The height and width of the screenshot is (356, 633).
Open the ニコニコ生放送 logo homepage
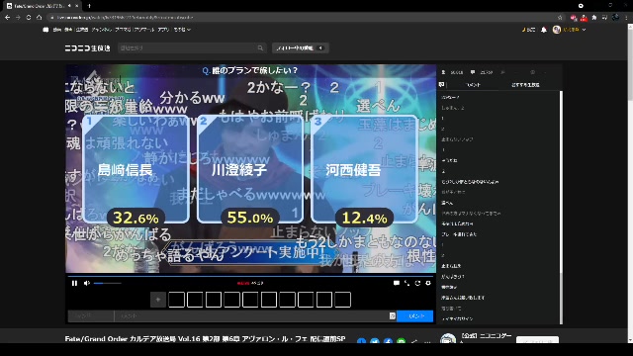coord(88,48)
